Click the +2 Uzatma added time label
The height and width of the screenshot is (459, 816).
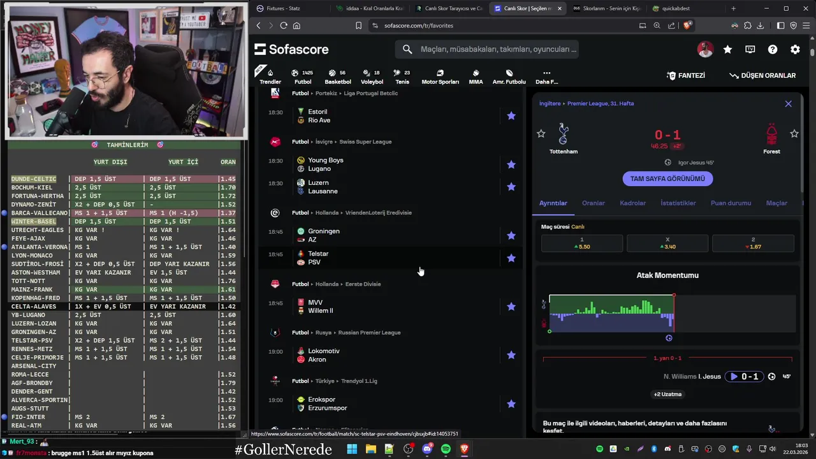(x=667, y=394)
